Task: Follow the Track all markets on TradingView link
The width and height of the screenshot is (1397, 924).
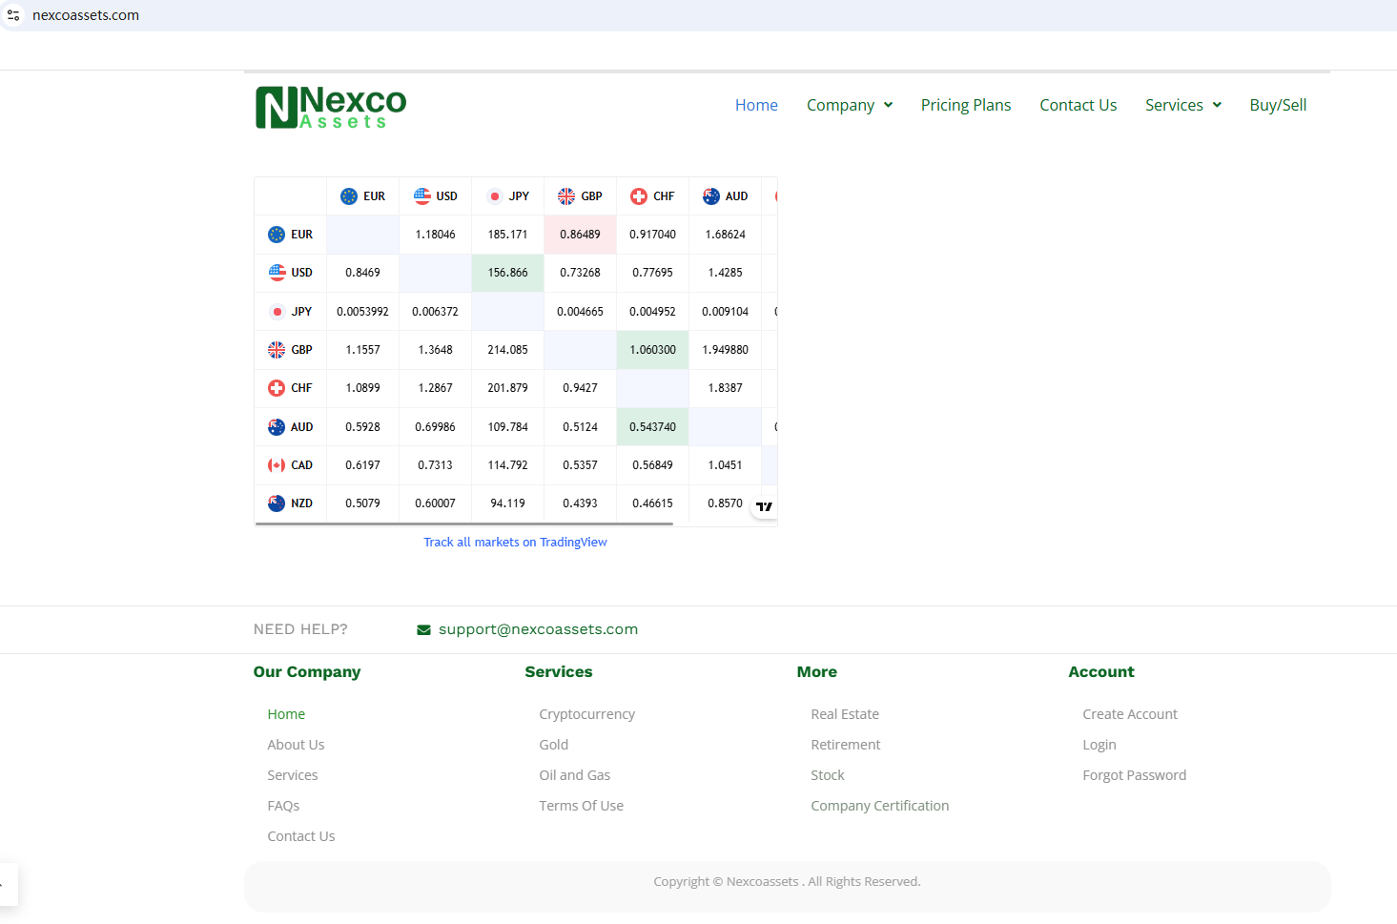Action: coord(515,543)
